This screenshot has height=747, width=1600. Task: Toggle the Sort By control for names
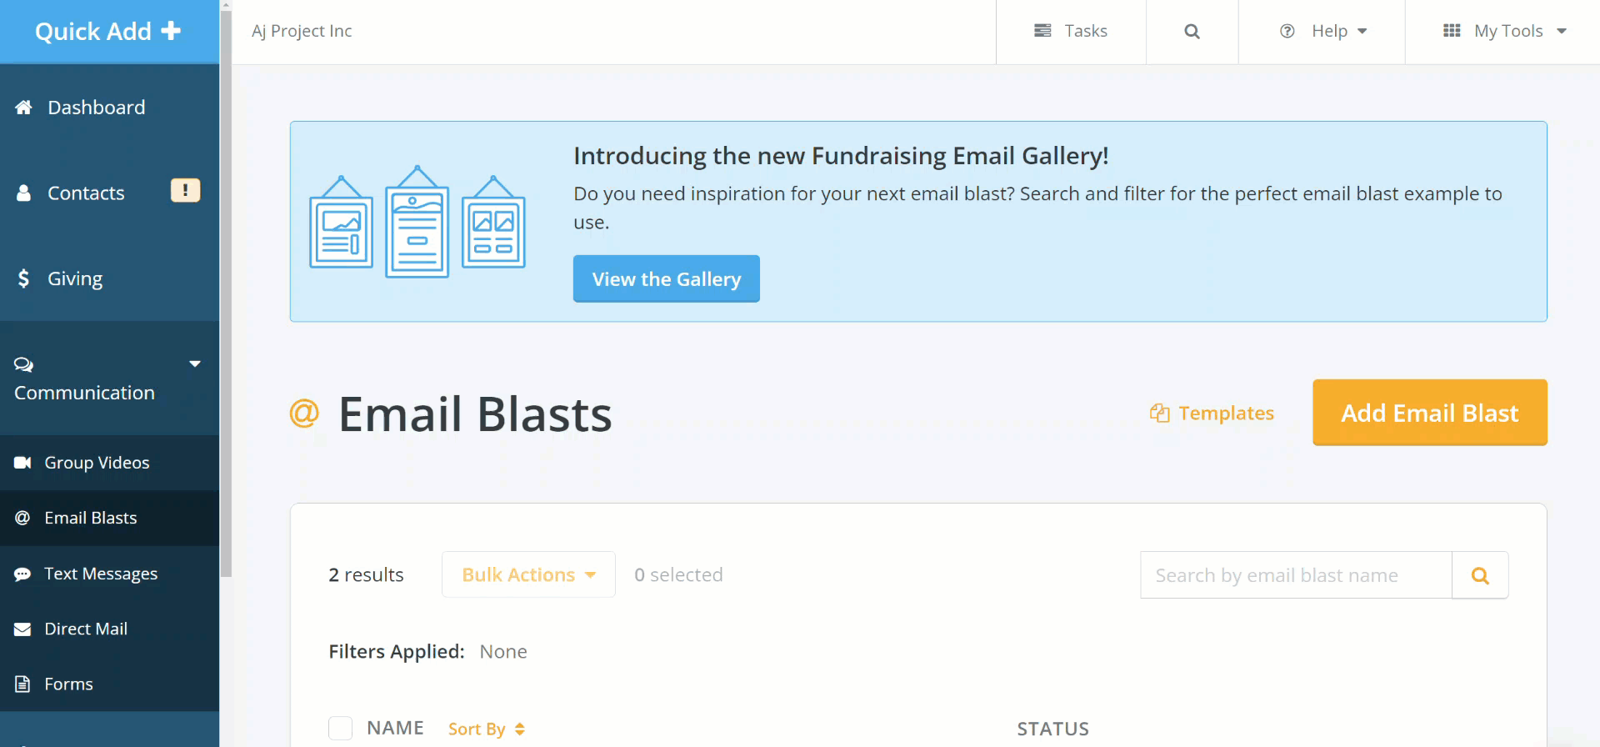point(486,728)
